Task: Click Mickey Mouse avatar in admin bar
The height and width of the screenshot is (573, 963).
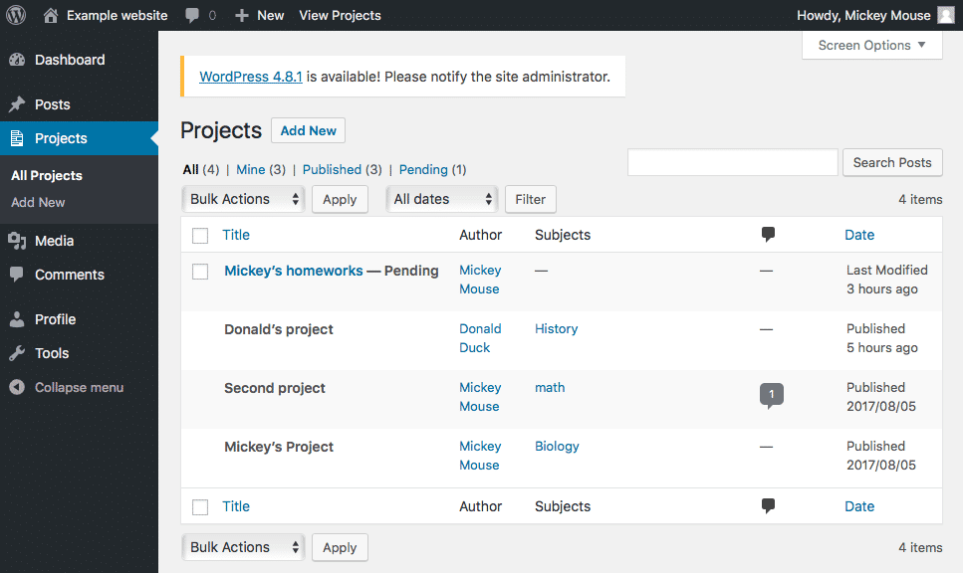Action: [946, 15]
